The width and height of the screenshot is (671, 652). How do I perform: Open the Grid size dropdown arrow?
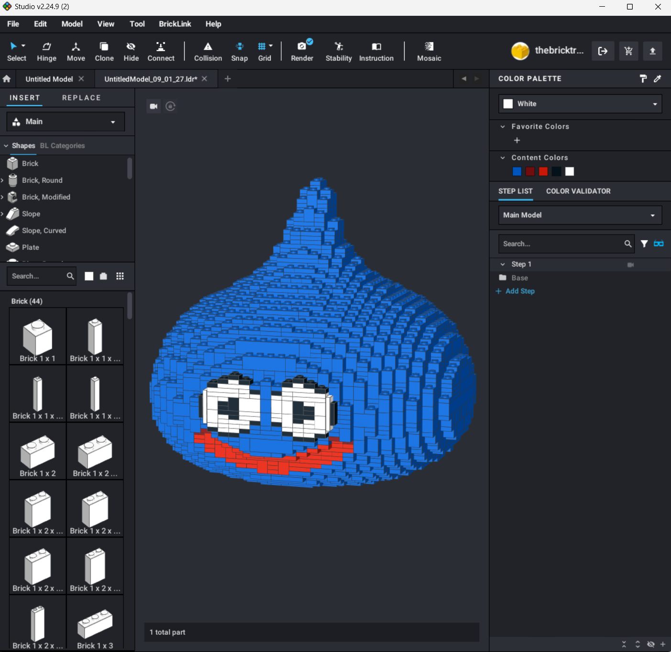[271, 46]
